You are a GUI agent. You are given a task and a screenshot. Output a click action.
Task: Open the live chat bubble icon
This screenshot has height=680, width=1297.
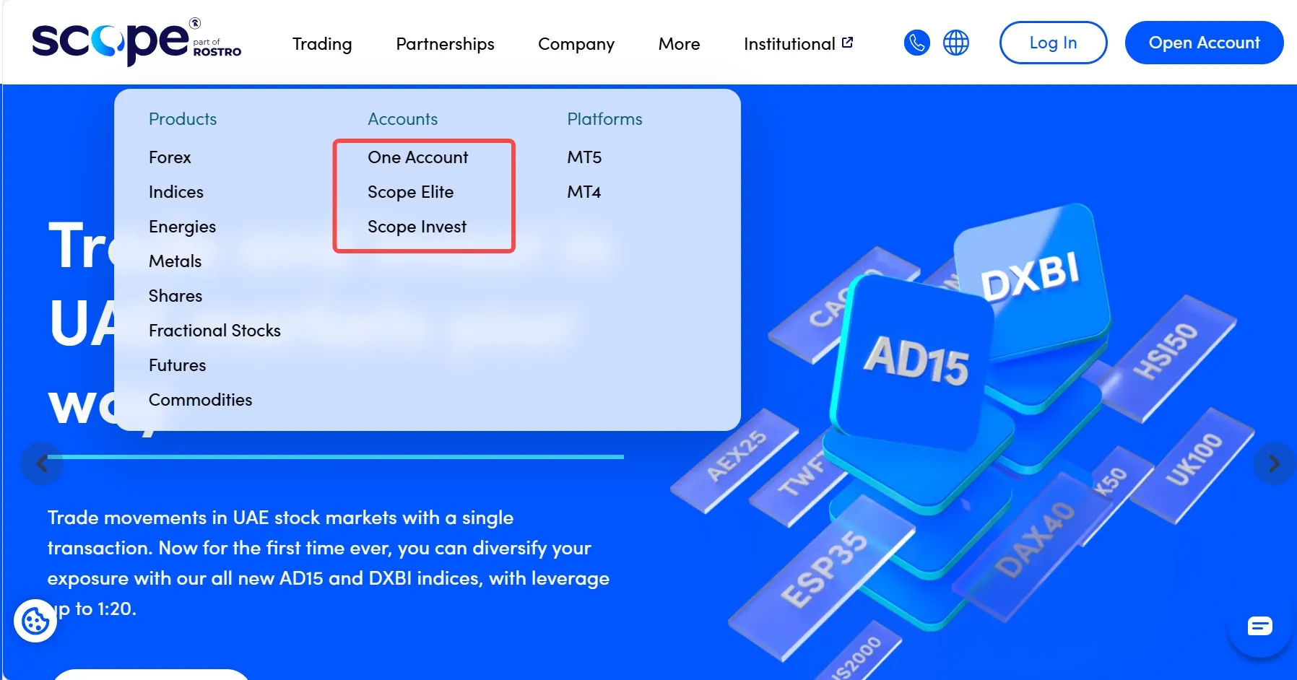coord(1260,626)
